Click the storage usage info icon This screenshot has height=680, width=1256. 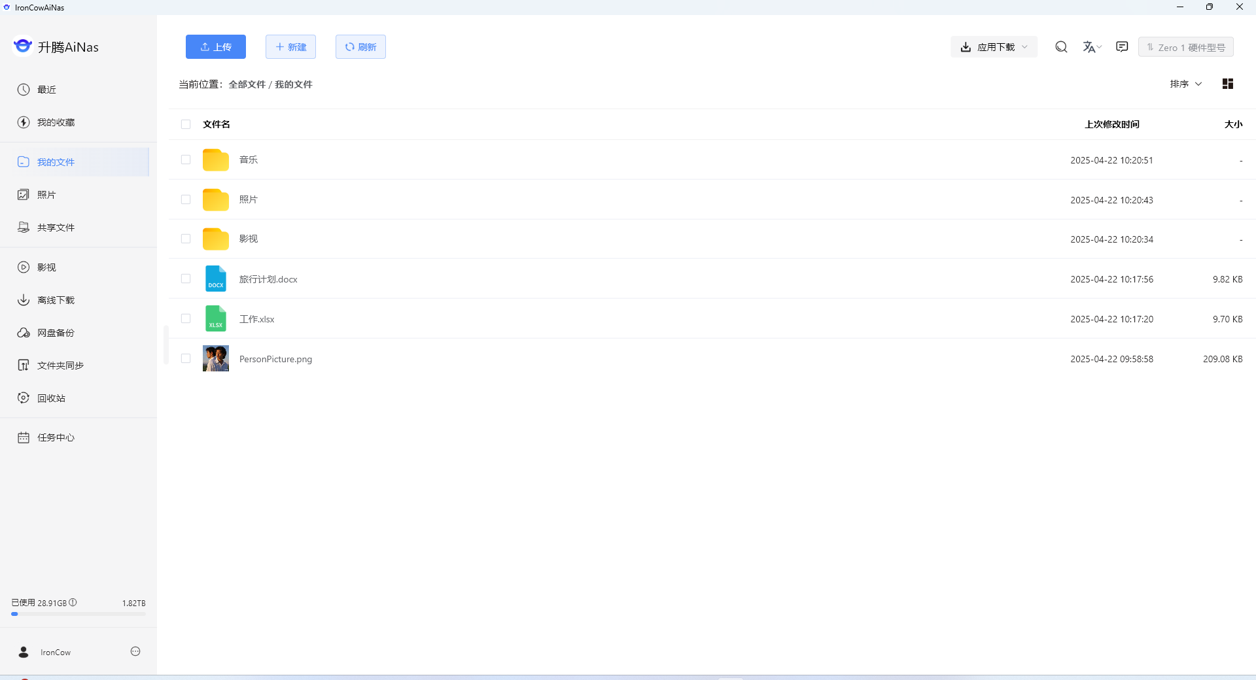[73, 602]
